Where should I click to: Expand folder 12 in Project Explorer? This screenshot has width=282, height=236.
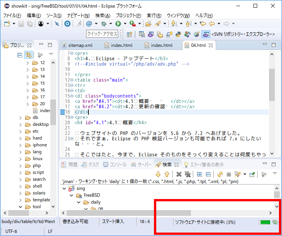coord(28,63)
